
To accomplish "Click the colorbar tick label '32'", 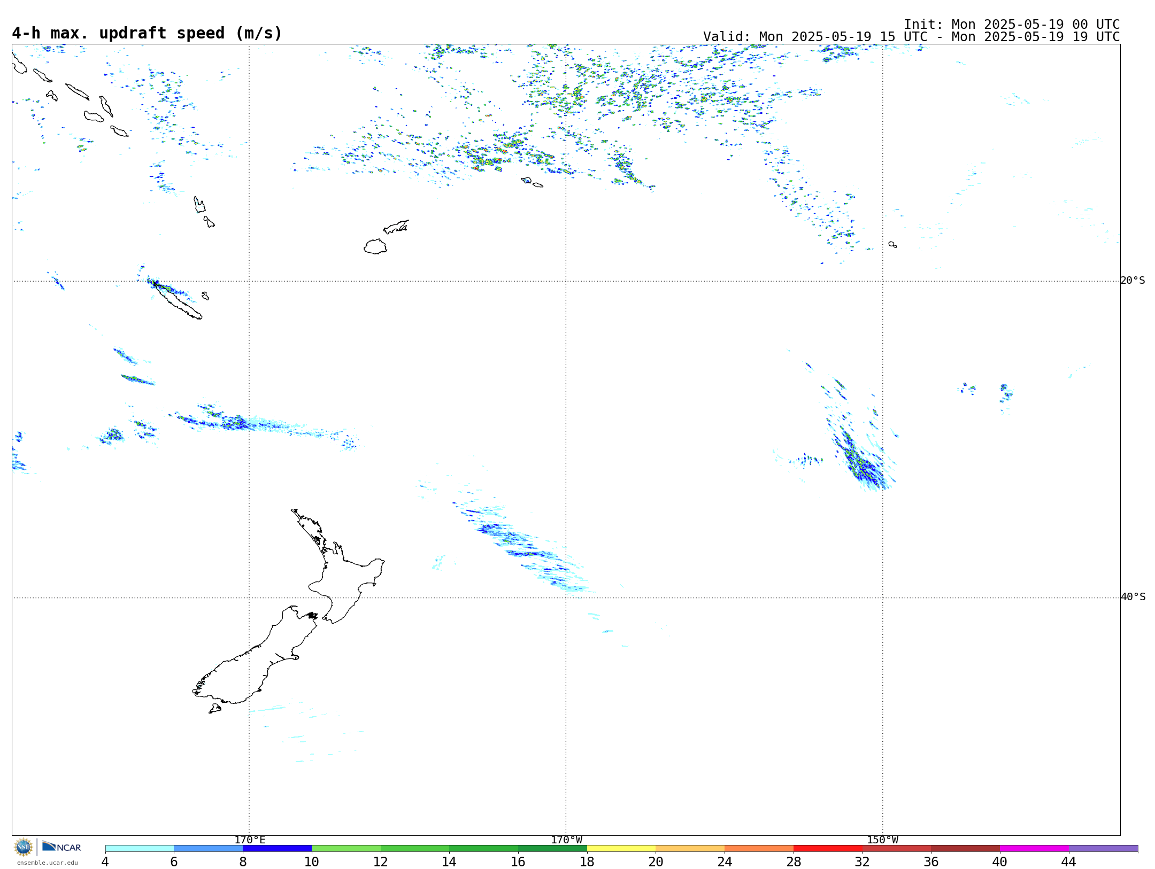I will 863,862.
